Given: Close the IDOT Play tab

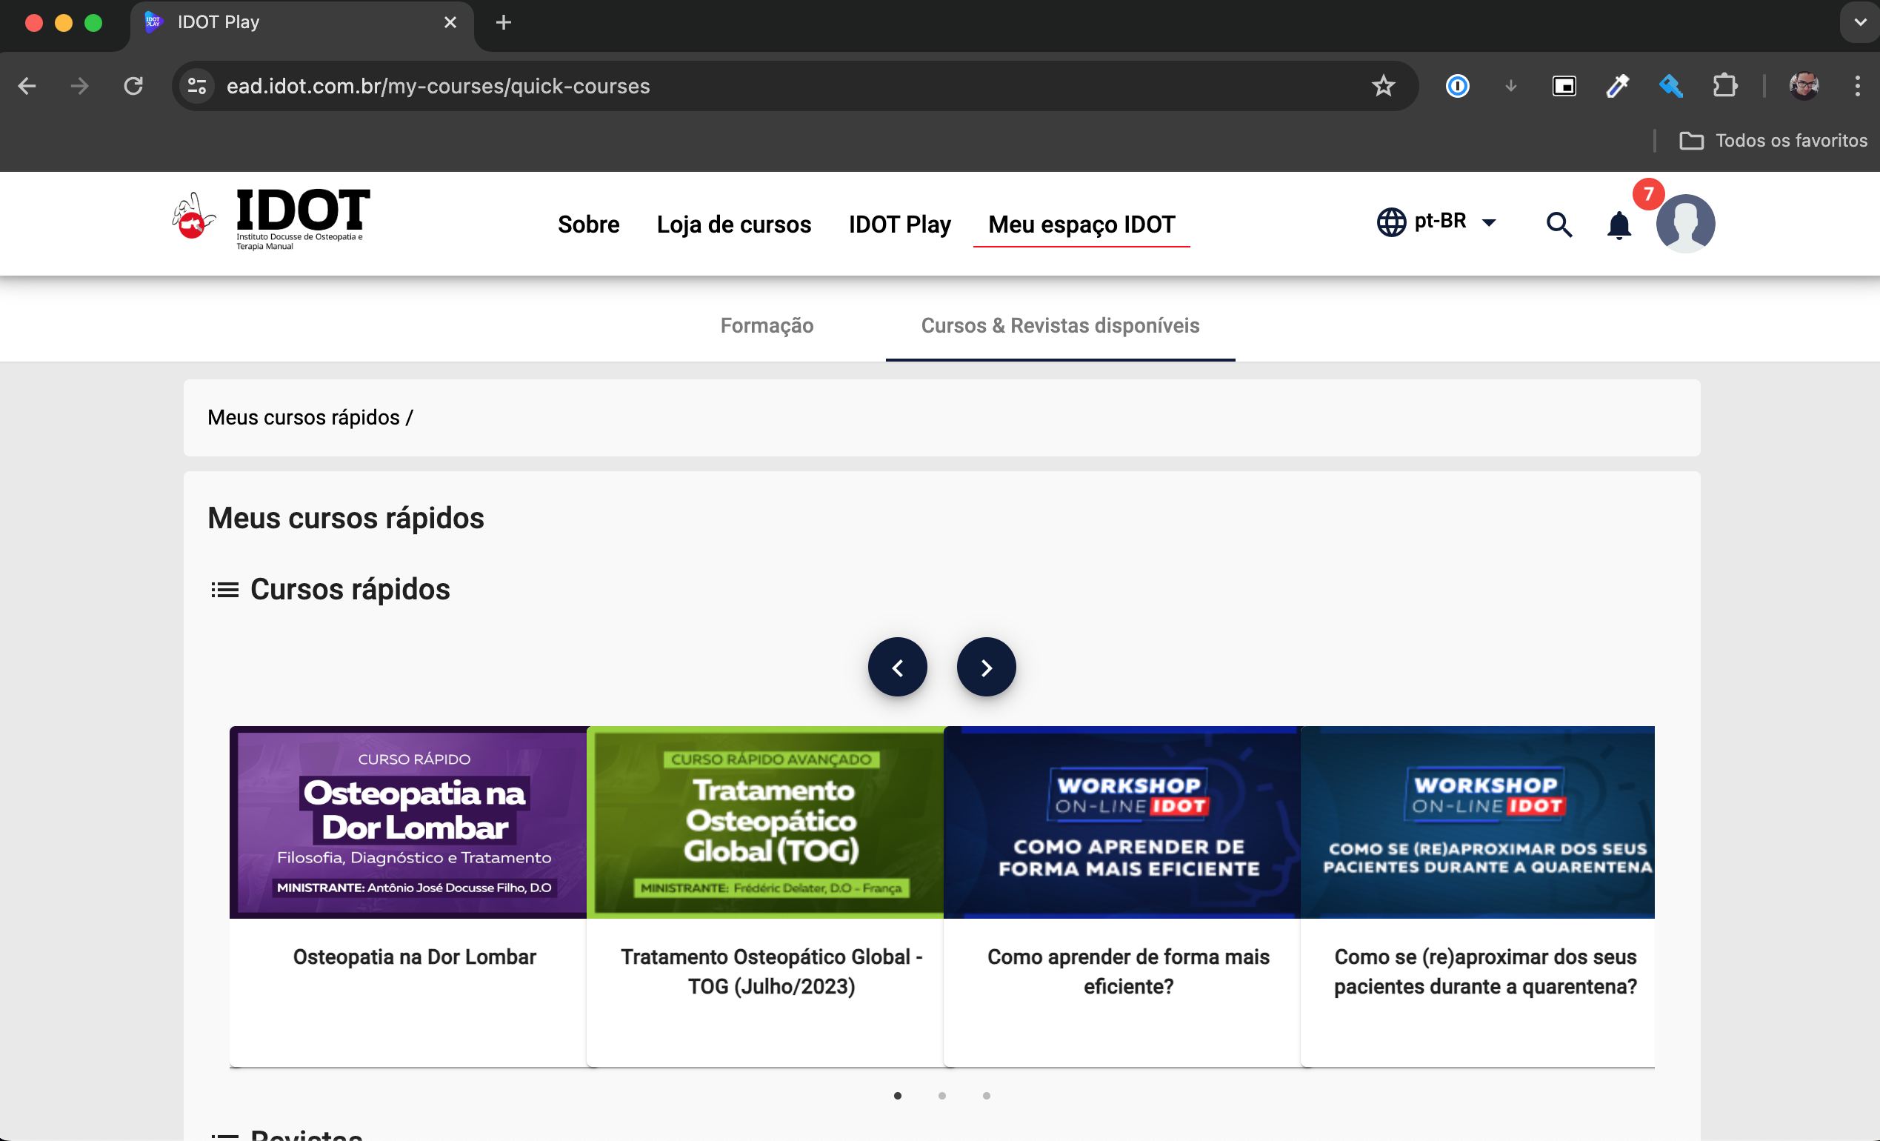Looking at the screenshot, I should click(x=450, y=22).
